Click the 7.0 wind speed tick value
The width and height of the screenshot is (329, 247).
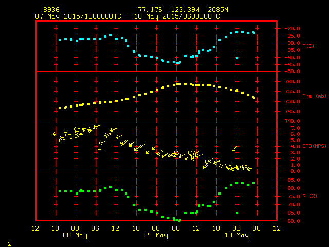click(295, 128)
